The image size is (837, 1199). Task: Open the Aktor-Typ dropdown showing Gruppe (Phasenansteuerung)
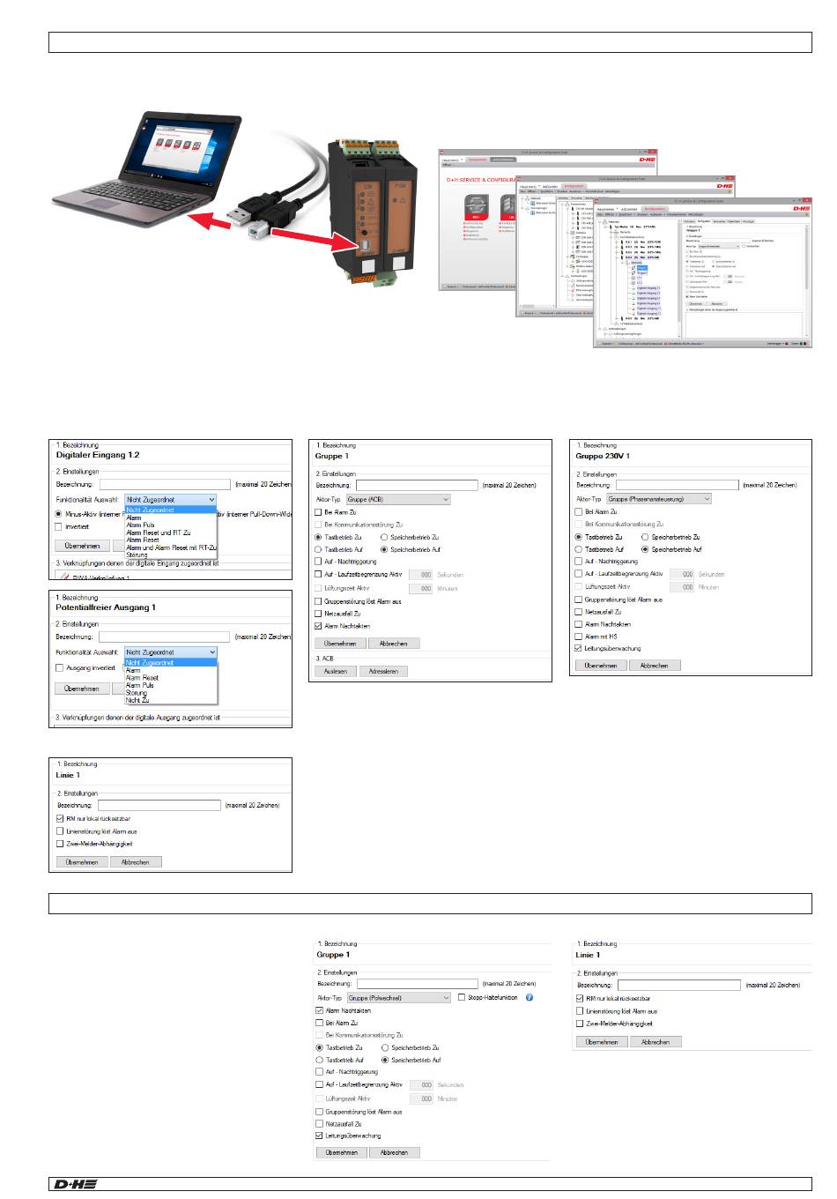[658, 498]
